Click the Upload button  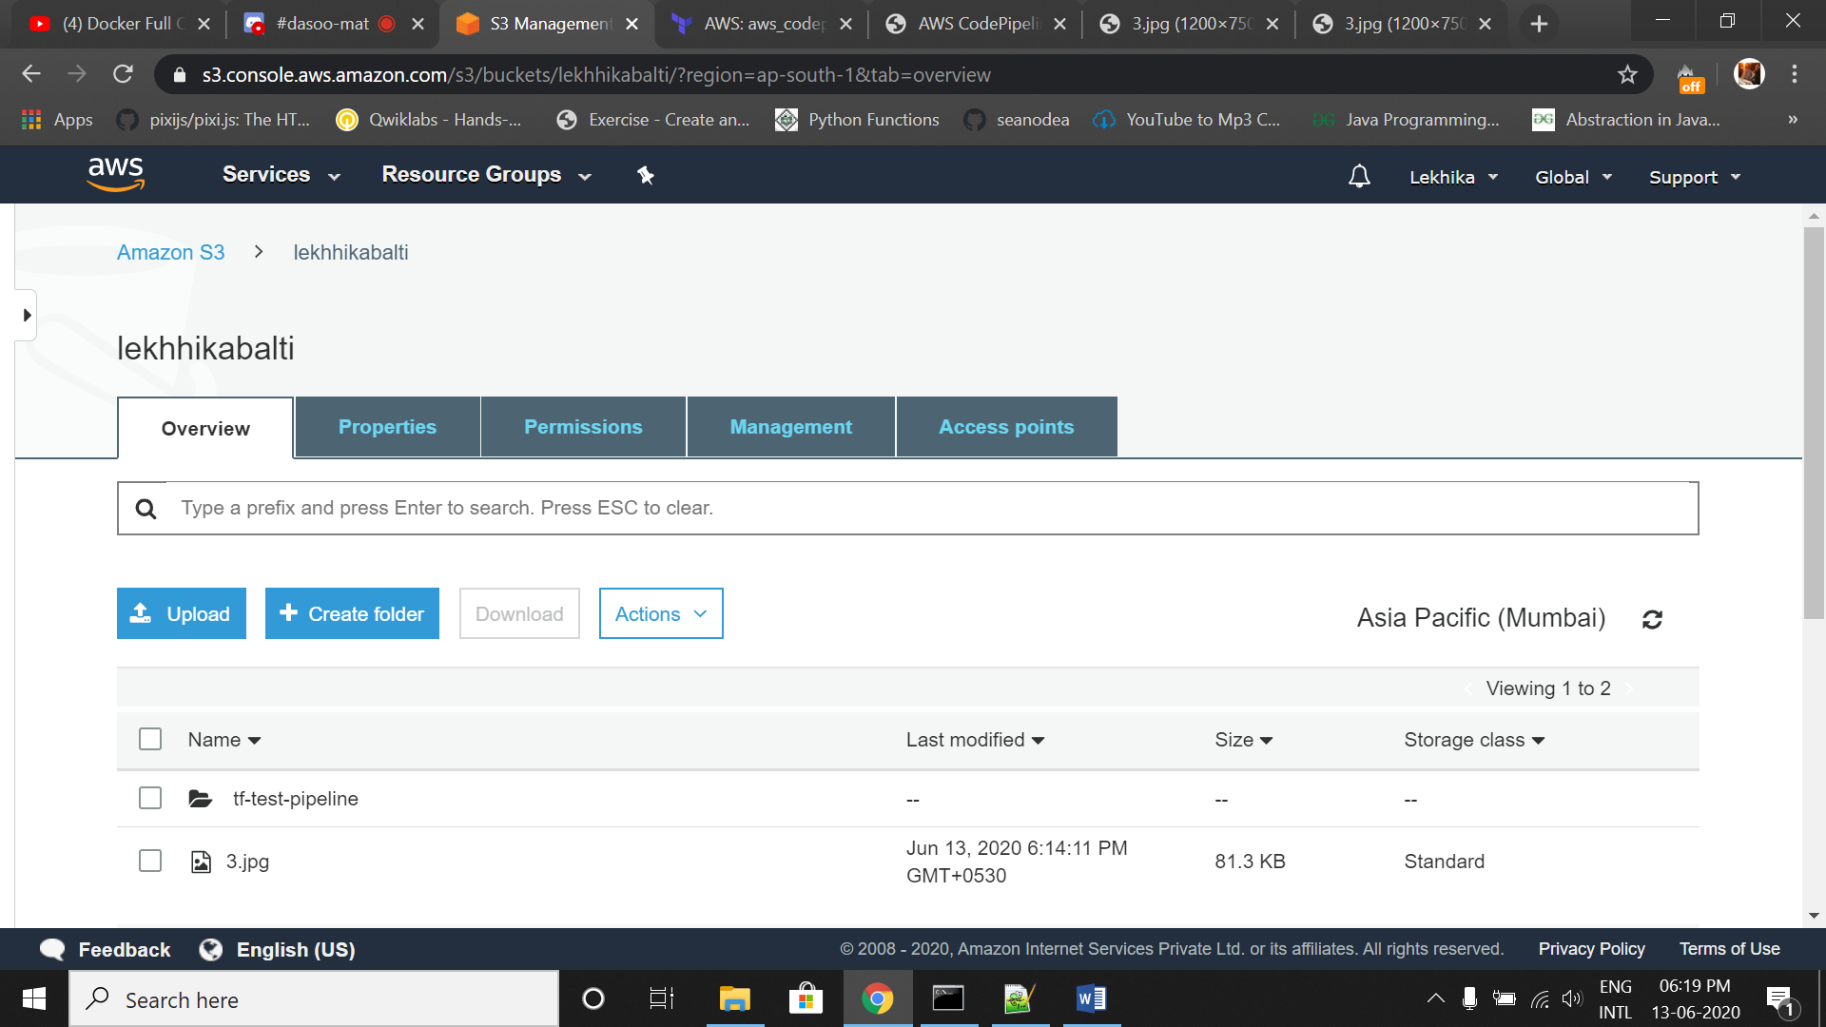click(x=182, y=614)
